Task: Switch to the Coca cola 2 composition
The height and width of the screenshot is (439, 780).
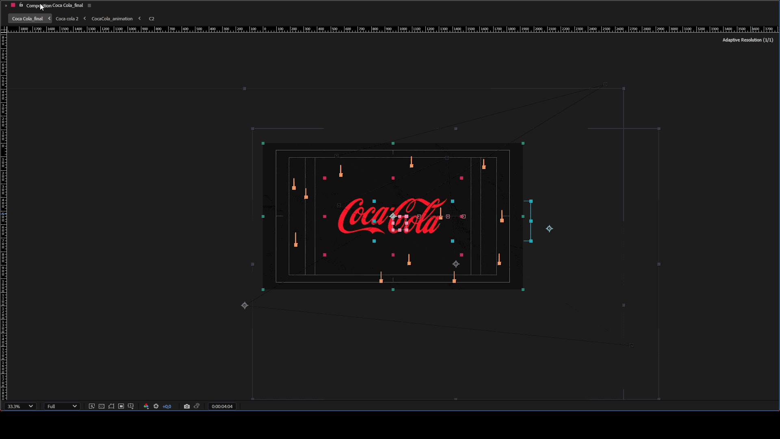Action: [x=67, y=19]
